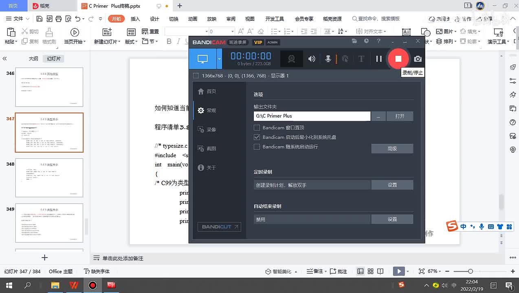This screenshot has height=293, width=519.
Task: Open the font size combo box
Action: [x=221, y=32]
